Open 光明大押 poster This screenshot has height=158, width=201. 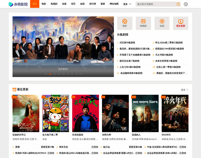point(115,113)
